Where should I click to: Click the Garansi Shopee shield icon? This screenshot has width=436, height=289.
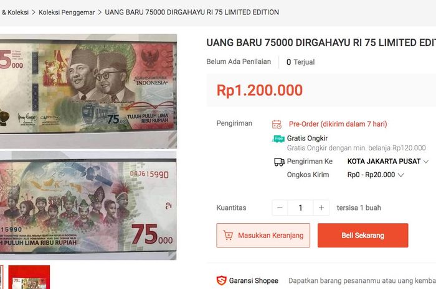[x=221, y=281]
